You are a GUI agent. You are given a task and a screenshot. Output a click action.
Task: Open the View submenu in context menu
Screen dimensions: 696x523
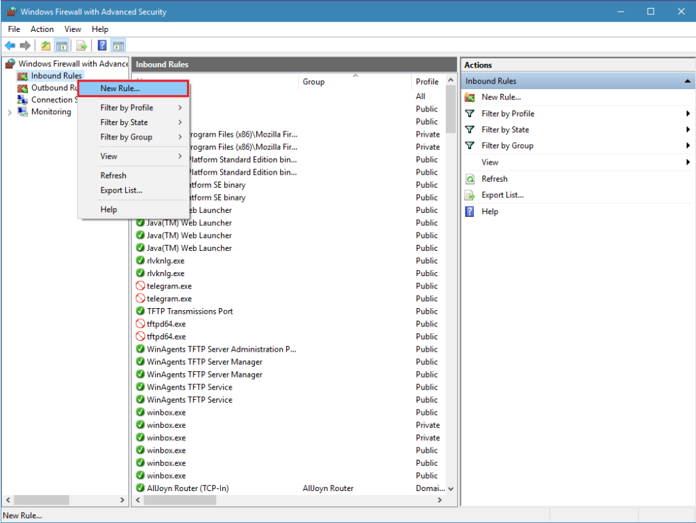point(133,156)
